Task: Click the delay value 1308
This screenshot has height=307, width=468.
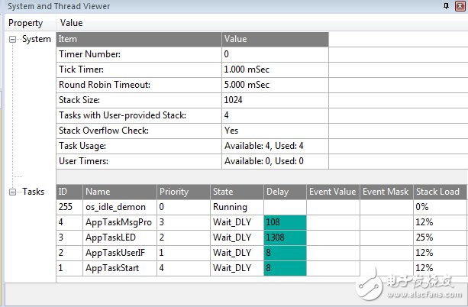Action: [x=285, y=238]
